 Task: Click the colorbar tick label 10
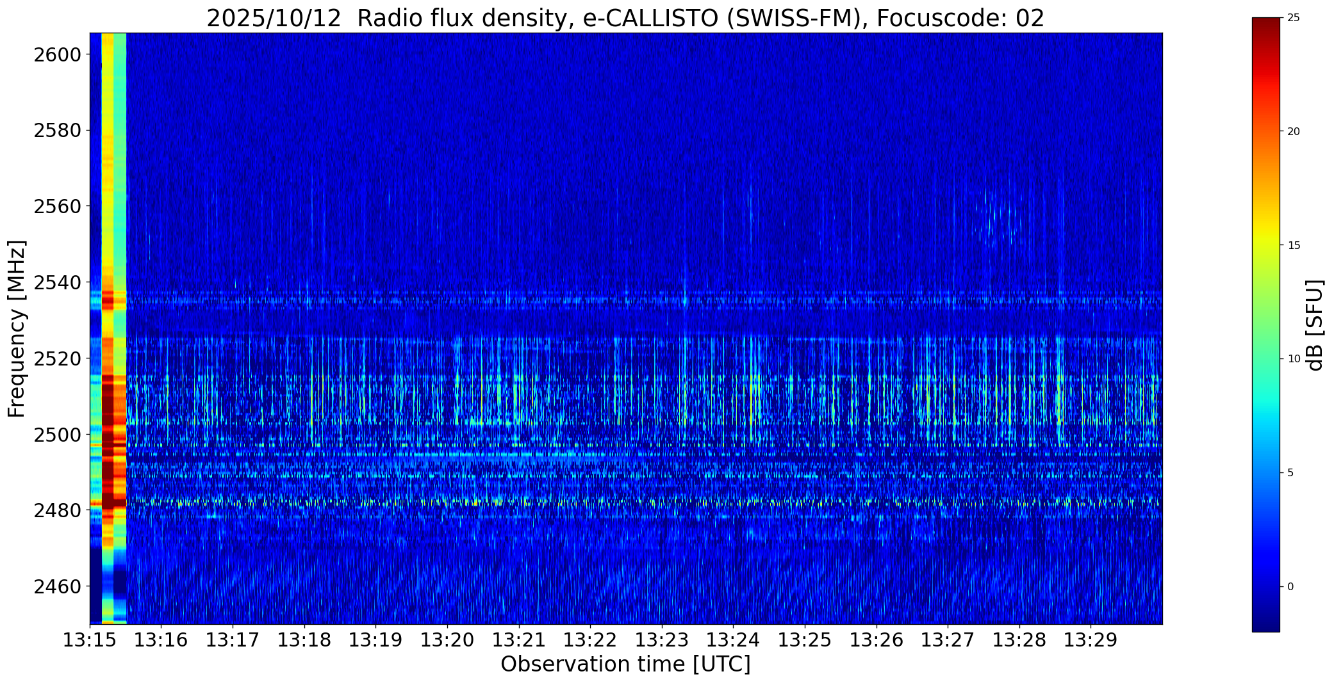(1294, 359)
